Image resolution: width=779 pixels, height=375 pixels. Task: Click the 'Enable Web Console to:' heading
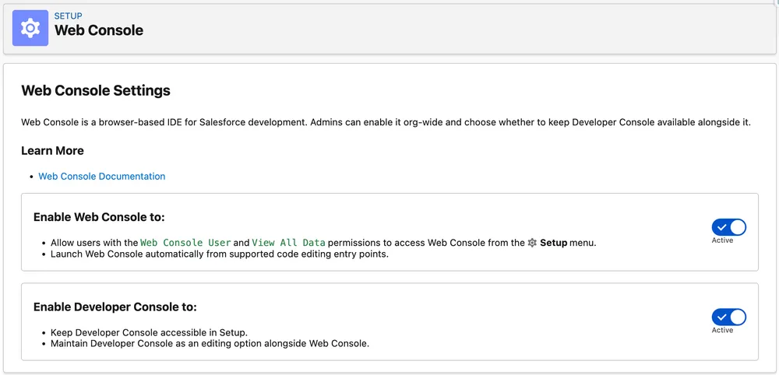click(99, 217)
